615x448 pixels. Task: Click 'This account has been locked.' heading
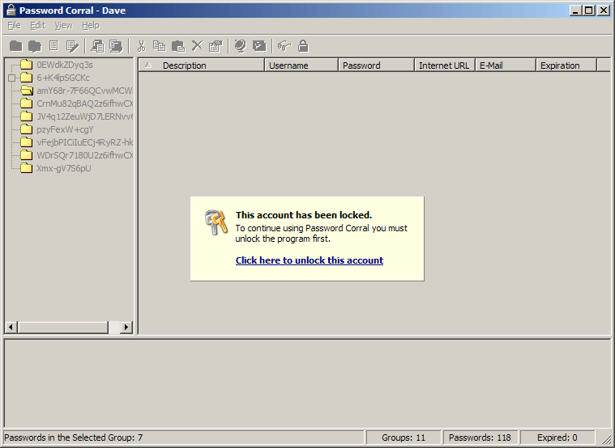point(304,215)
